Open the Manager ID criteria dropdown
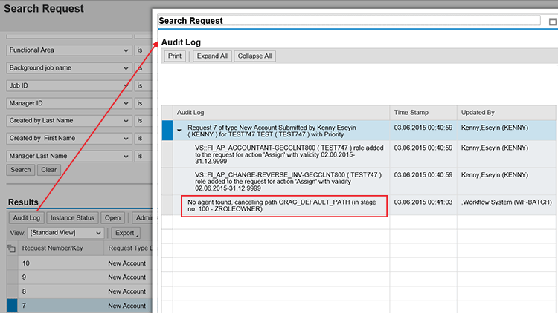This screenshot has height=313, width=558. click(124, 103)
